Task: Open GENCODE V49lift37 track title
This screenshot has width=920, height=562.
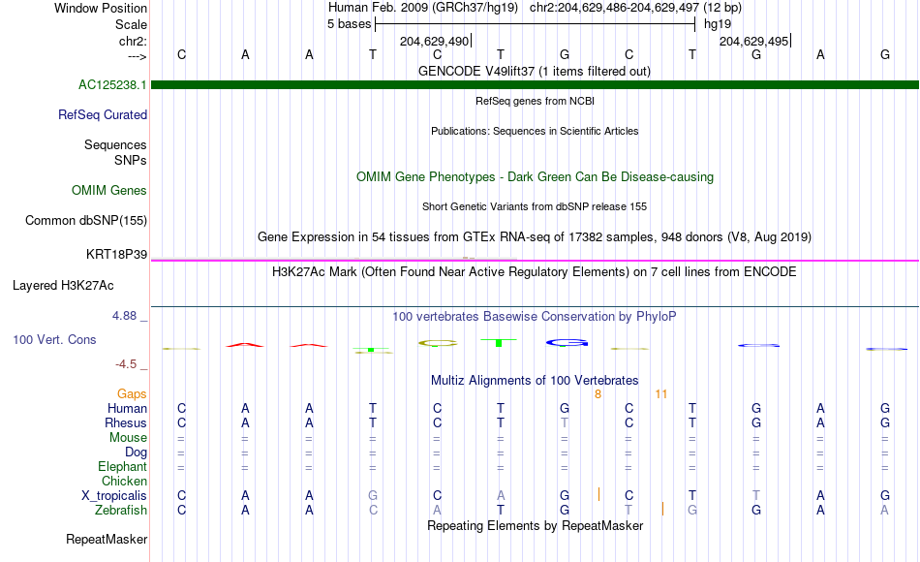Action: pos(534,71)
